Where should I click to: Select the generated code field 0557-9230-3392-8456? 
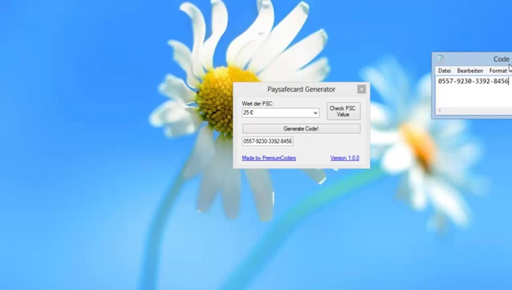pos(268,141)
